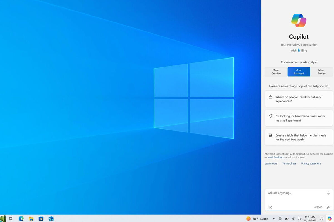334x222 pixels.
Task: Click the 'Choose a conversation style' heading
Action: [x=299, y=62]
